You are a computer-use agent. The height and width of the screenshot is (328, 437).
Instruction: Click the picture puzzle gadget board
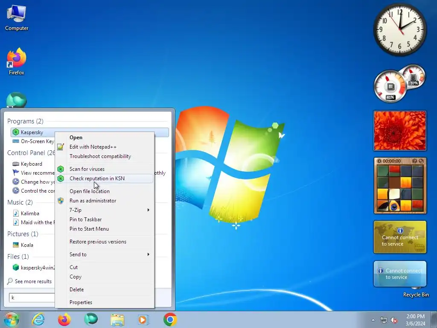click(400, 188)
